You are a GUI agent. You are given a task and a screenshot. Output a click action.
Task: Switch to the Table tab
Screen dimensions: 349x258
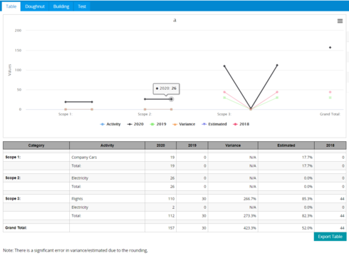point(11,6)
